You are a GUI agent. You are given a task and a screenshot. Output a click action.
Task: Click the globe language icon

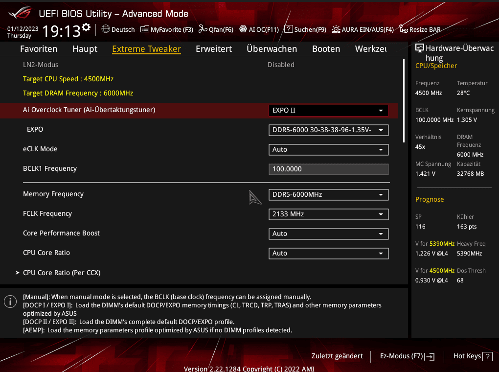pos(106,29)
